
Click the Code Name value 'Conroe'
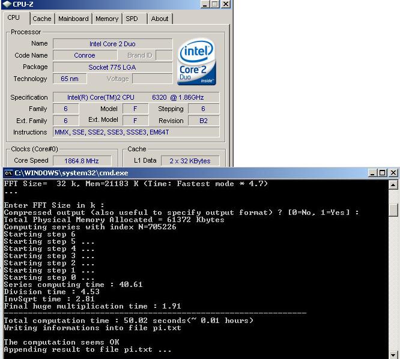[x=85, y=55]
